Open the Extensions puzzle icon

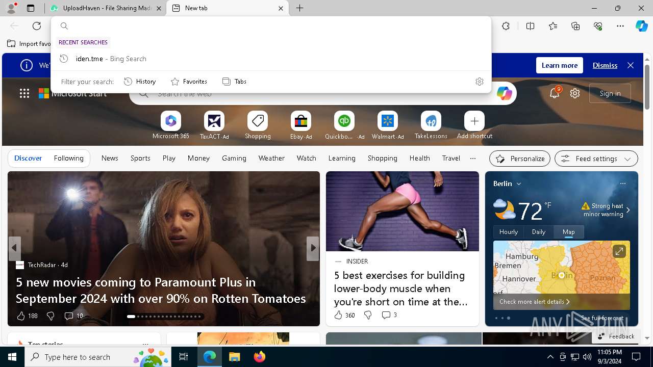coord(506,26)
